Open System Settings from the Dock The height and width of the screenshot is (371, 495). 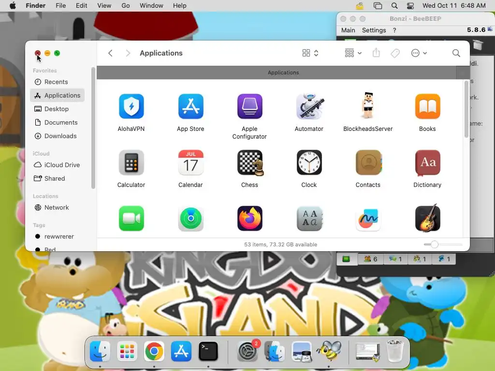click(247, 351)
